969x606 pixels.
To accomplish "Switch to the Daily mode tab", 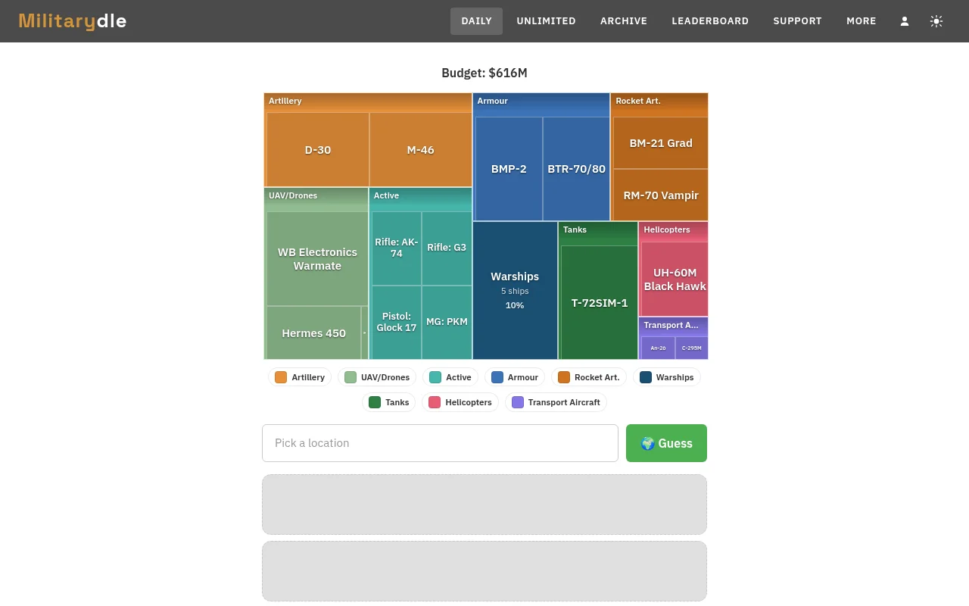I will click(476, 21).
